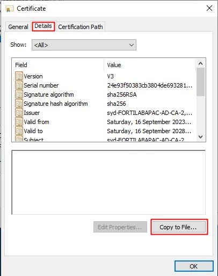Click the V3 version value
The width and height of the screenshot is (218, 276).
click(x=111, y=76)
